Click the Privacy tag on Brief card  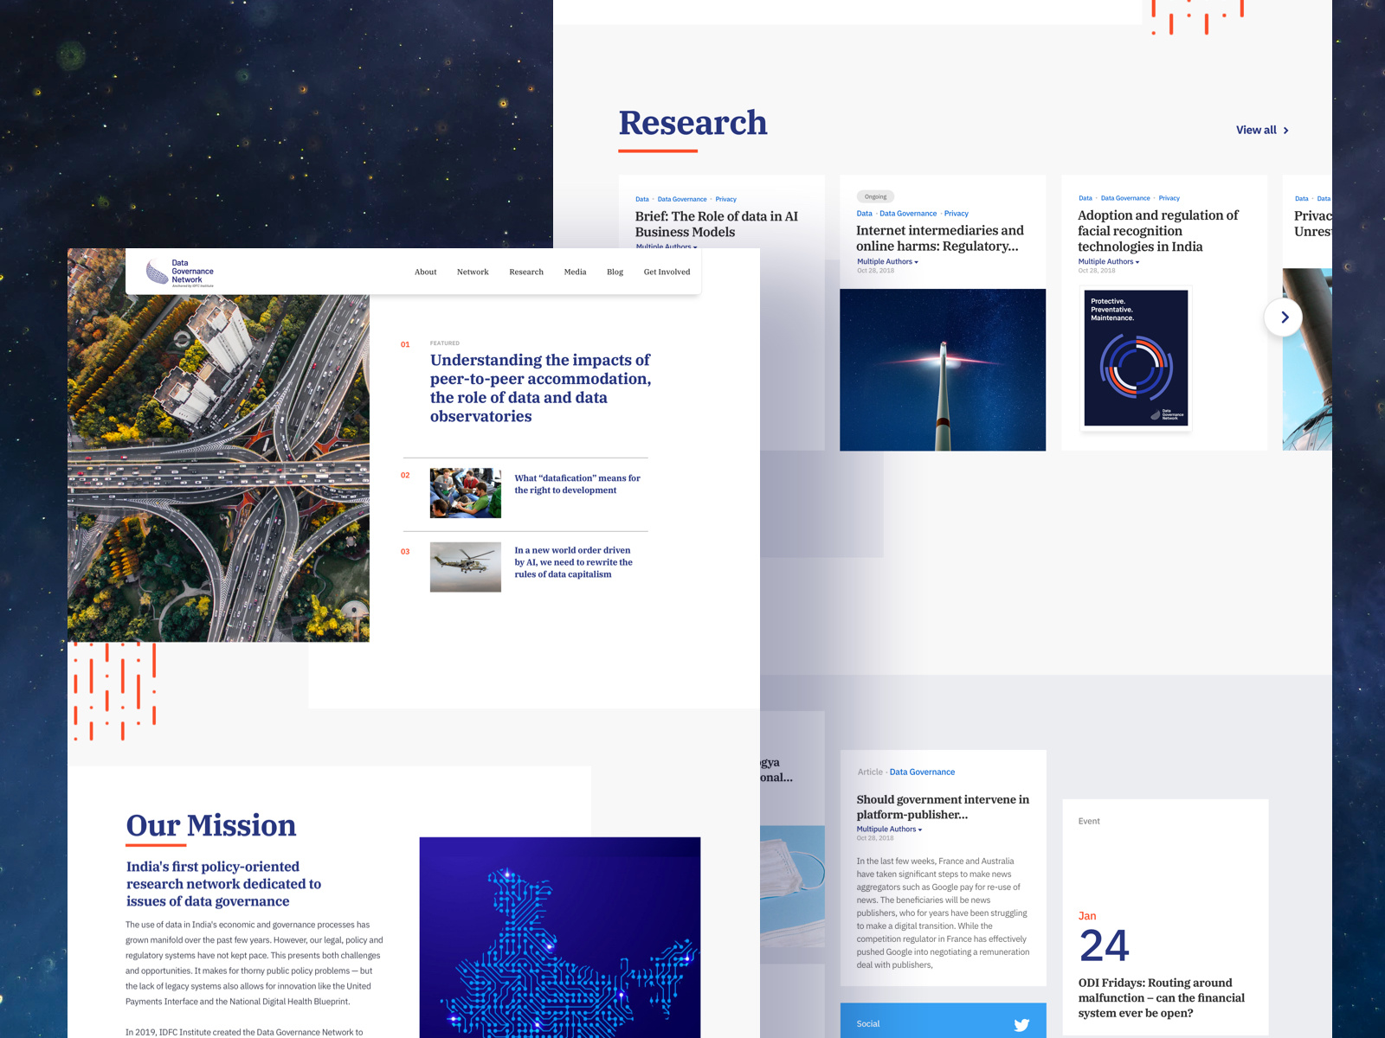pyautogui.click(x=725, y=199)
